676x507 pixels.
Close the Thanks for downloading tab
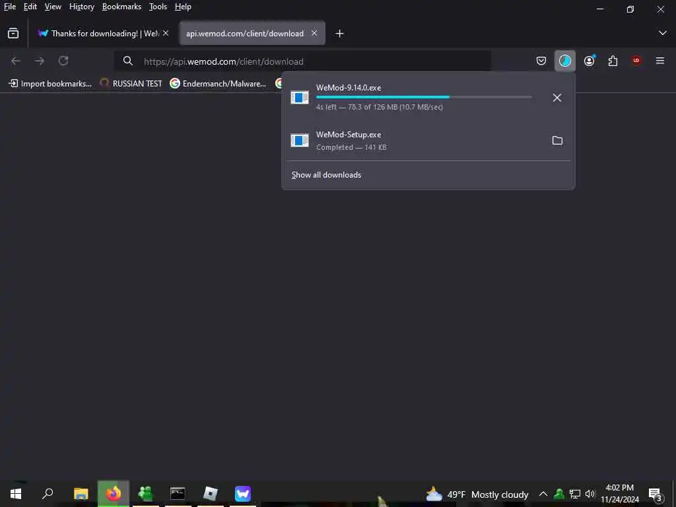(x=166, y=33)
